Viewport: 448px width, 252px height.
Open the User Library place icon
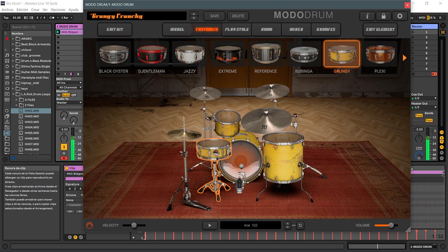tap(7, 122)
